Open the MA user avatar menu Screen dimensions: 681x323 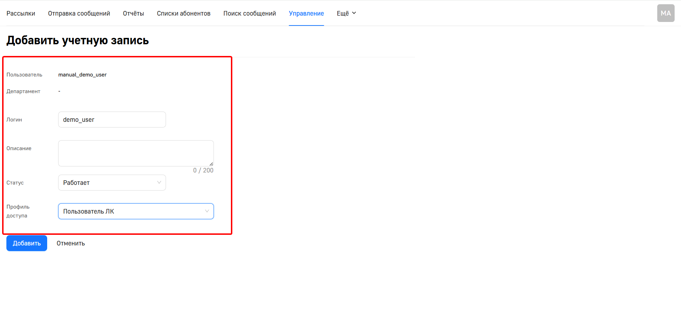pyautogui.click(x=665, y=13)
